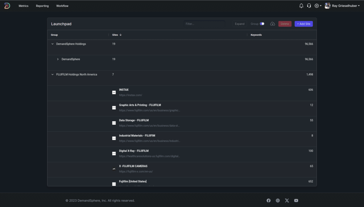Viewport: 364px width, 207px height.
Task: Open the Metrics menu
Action: click(23, 6)
